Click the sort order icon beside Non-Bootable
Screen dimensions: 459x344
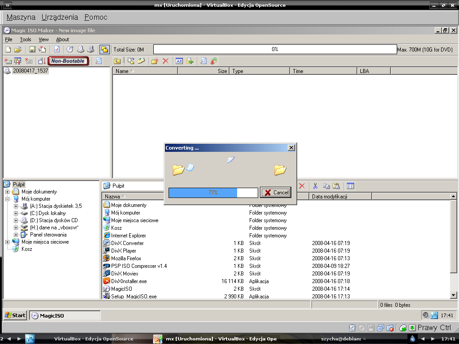tap(42, 61)
